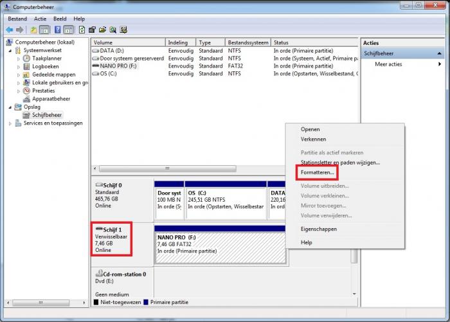Open Apparaatbeheer in the tree

click(51, 99)
